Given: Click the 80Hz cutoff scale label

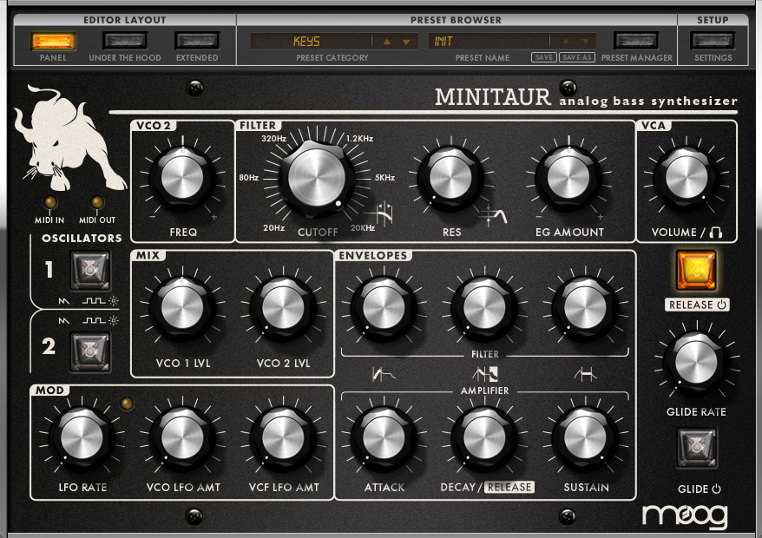Looking at the screenshot, I should coord(249,178).
